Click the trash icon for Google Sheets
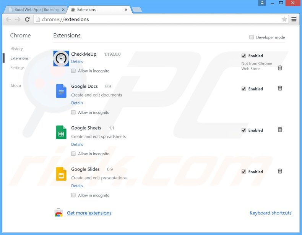The image size is (302, 235). point(280,130)
